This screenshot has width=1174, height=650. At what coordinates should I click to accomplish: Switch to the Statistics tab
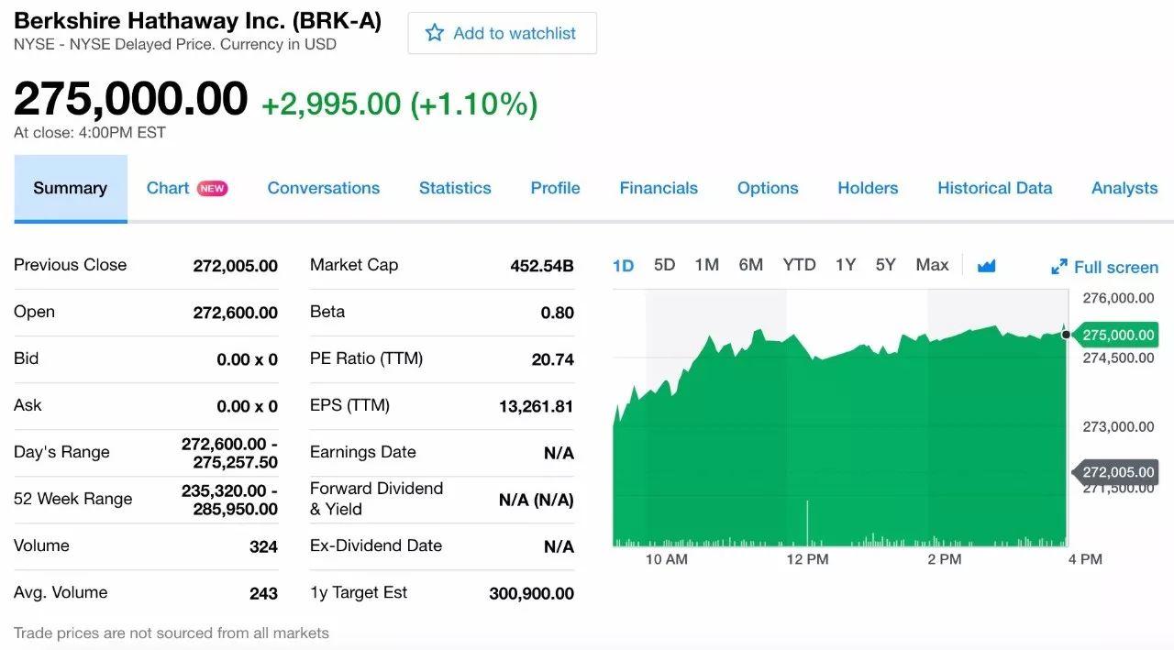pyautogui.click(x=455, y=188)
